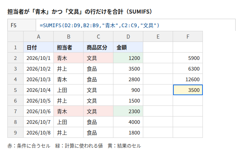The height and width of the screenshot is (154, 243).
Task: Click 食品 in row 8
Action: click(x=98, y=122)
